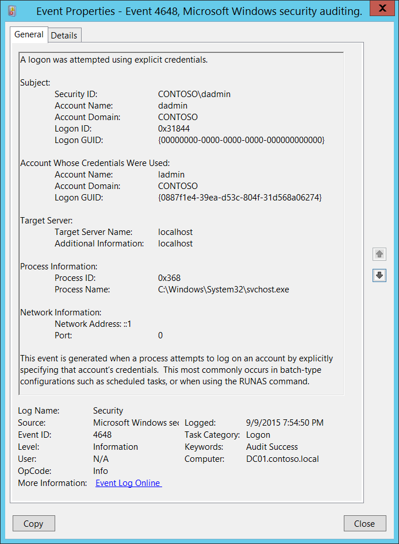Select the General tab
The height and width of the screenshot is (544, 399).
[29, 34]
